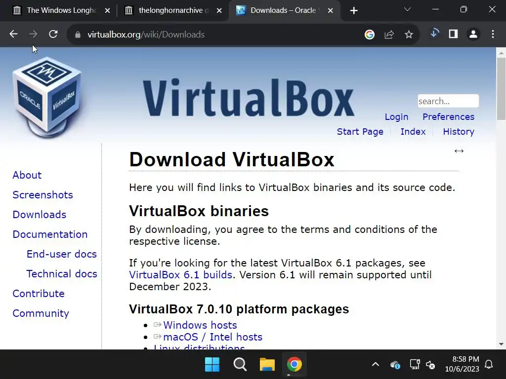Image resolution: width=506 pixels, height=379 pixels.
Task: Bookmark this page with the star icon
Action: [x=409, y=34]
